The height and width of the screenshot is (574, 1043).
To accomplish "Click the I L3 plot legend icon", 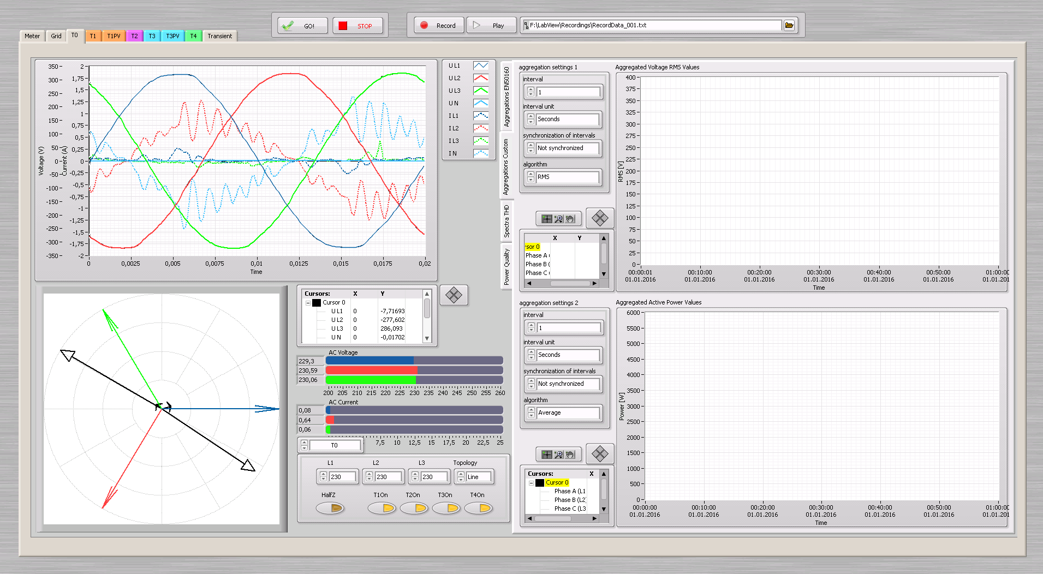I will point(481,141).
